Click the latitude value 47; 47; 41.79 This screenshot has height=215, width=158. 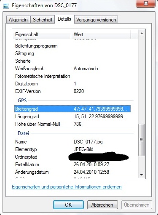(100, 109)
